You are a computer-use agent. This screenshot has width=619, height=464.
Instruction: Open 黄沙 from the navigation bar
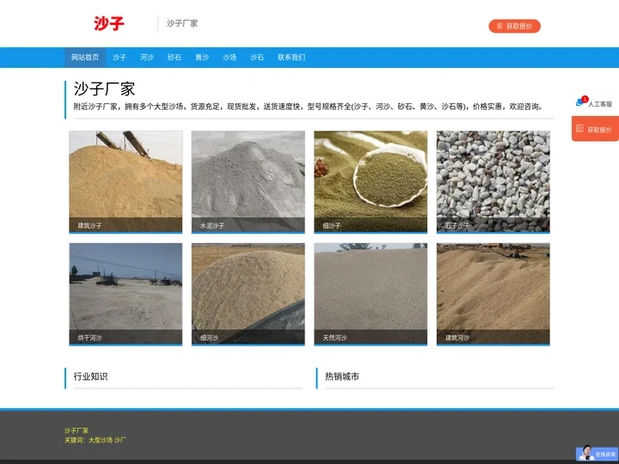click(x=202, y=58)
